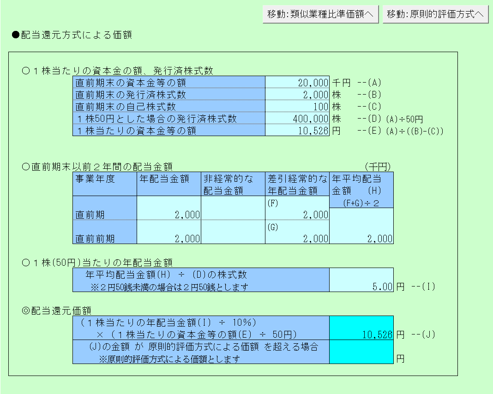Click the empty cyan cell below (J)

coord(361,352)
